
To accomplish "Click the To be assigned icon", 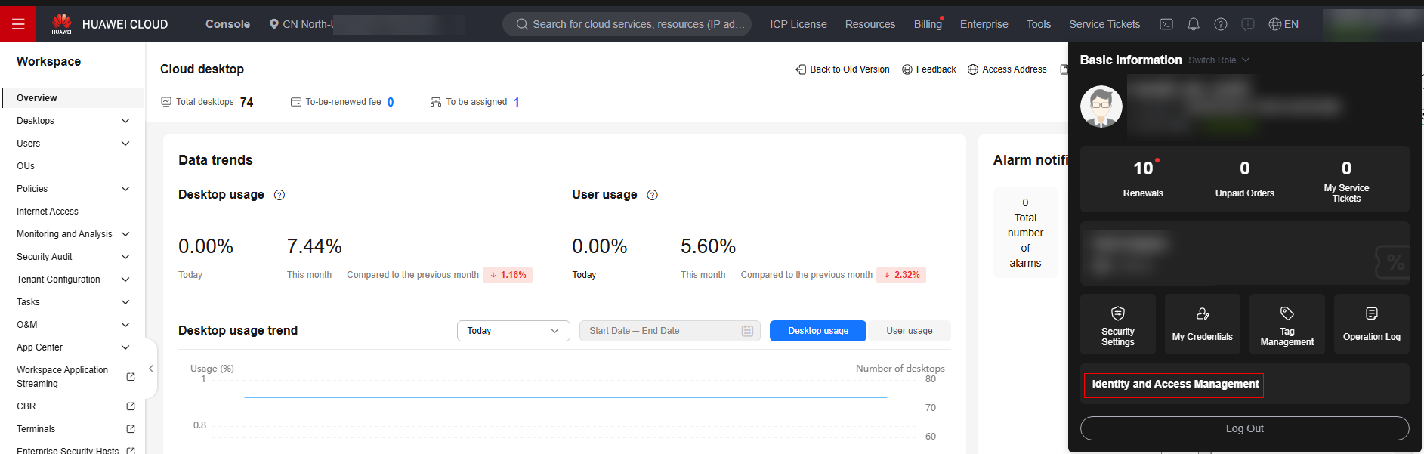I will coord(436,102).
